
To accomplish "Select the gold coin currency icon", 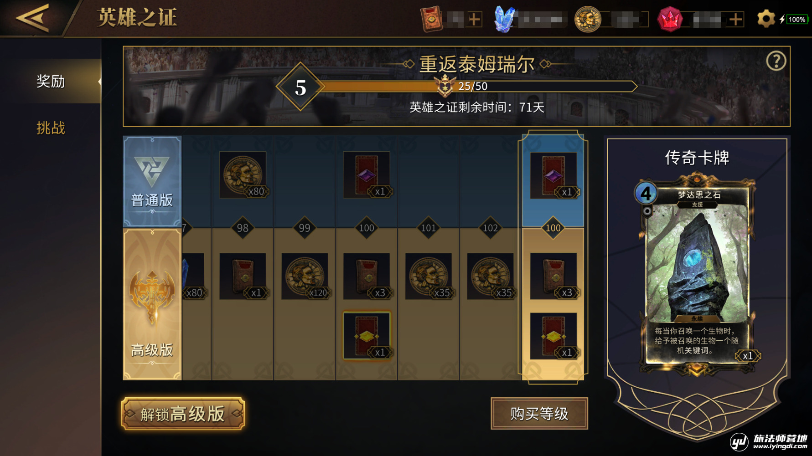I will click(x=588, y=19).
